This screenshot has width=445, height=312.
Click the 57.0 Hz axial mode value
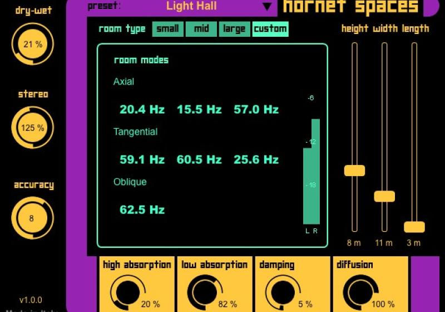pos(256,109)
